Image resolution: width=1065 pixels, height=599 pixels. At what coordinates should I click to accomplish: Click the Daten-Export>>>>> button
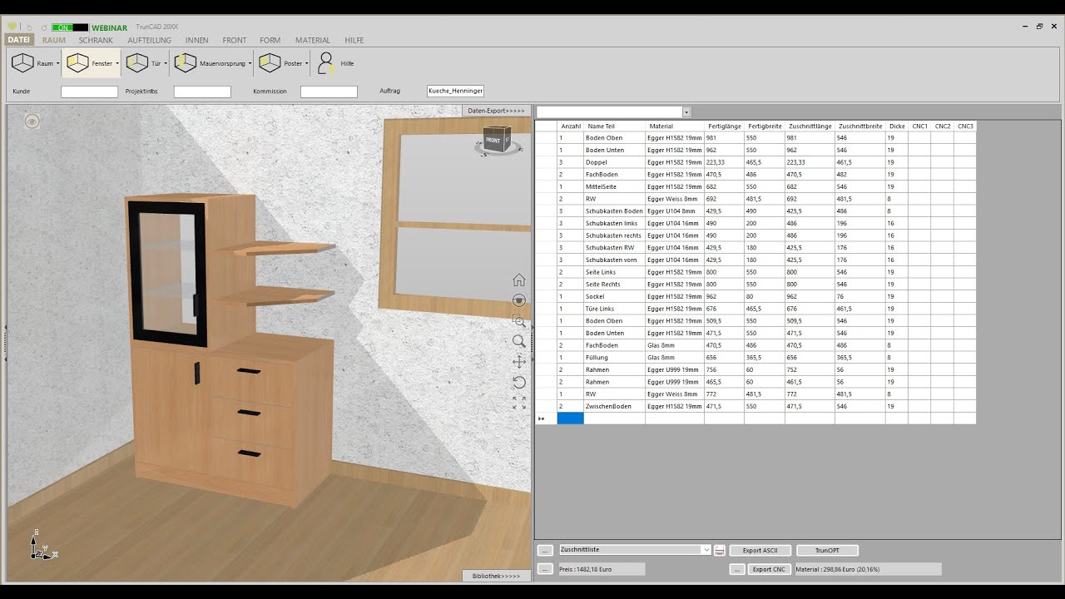click(x=497, y=111)
